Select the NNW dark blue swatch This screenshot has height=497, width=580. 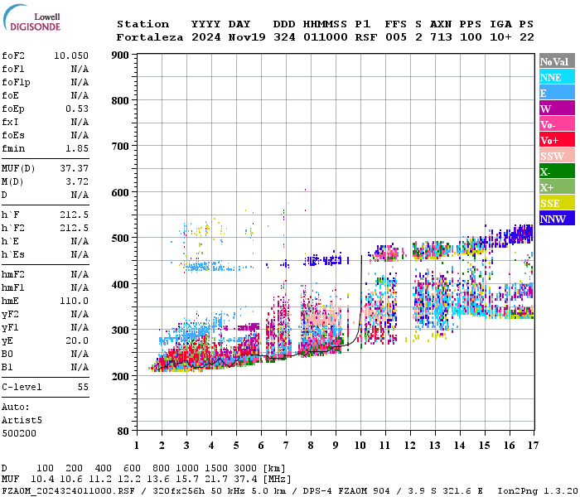click(x=557, y=218)
